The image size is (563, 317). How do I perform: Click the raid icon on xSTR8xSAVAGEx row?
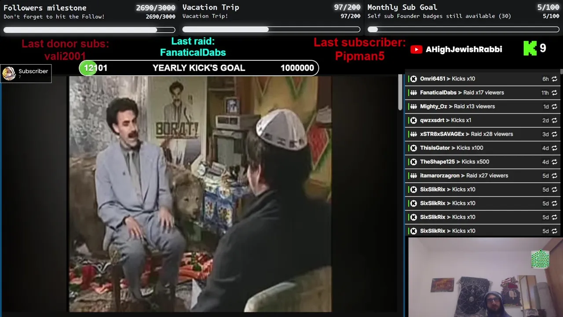click(x=413, y=134)
